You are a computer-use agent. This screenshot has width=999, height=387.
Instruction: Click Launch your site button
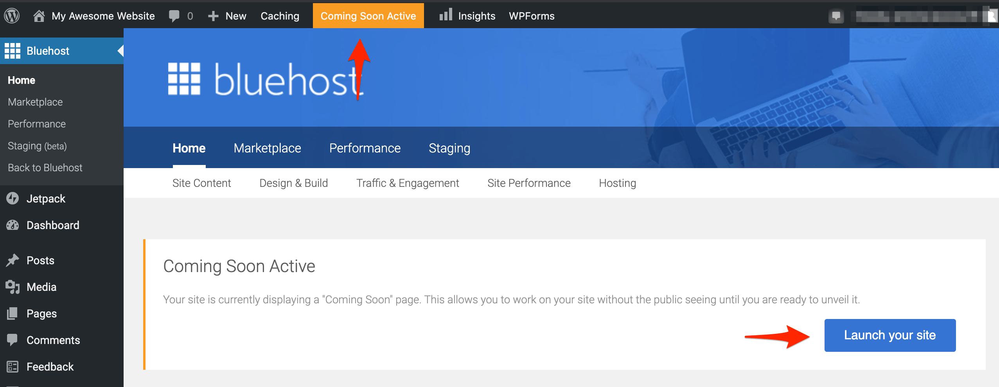pos(890,335)
